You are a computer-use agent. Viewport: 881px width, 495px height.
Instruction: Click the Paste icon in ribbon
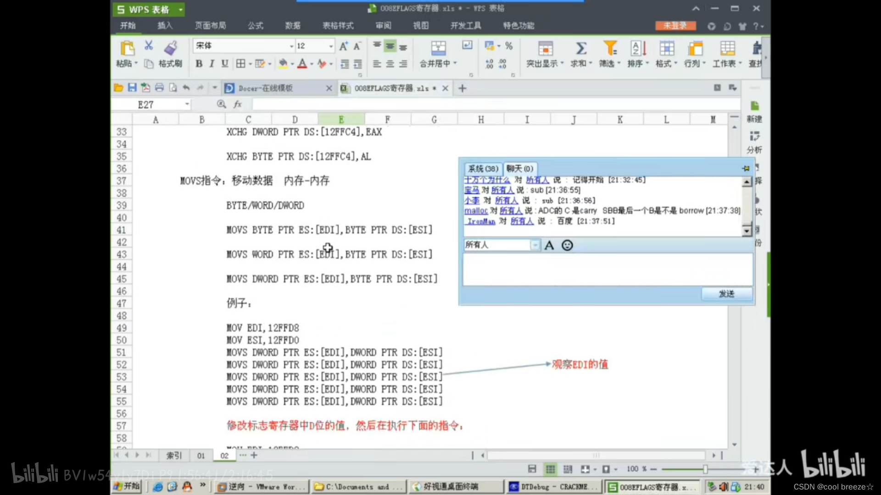coord(127,48)
